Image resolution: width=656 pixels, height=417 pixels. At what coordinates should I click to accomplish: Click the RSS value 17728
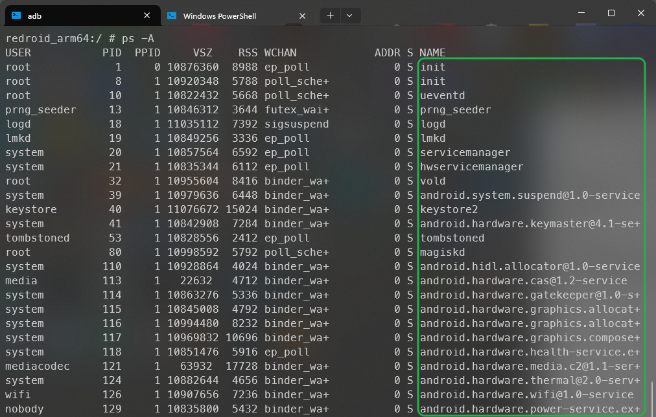pyautogui.click(x=241, y=366)
